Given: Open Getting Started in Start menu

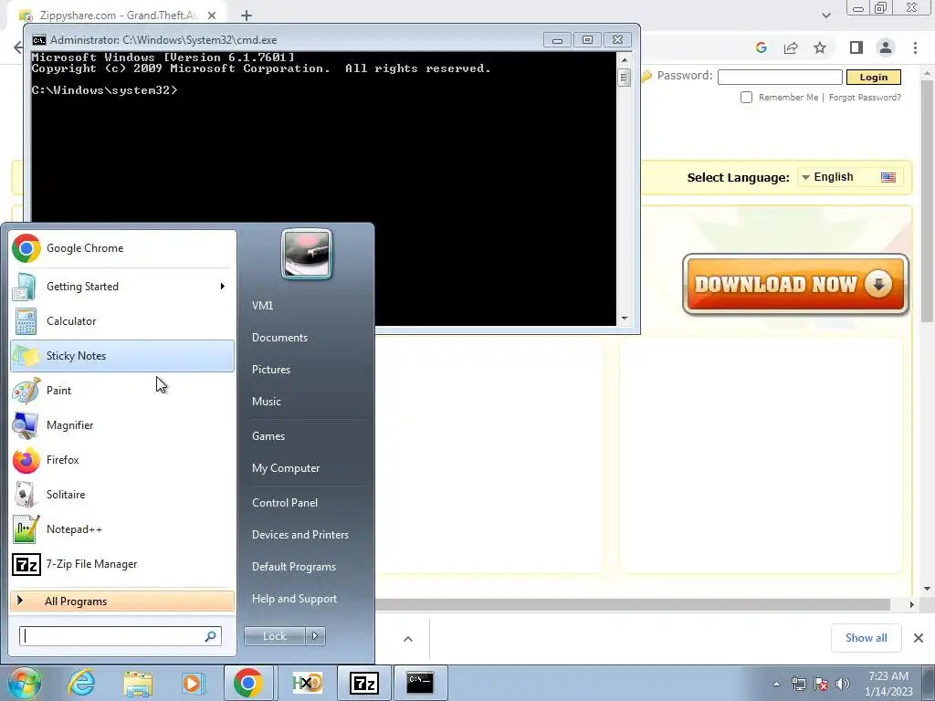Looking at the screenshot, I should 122,287.
